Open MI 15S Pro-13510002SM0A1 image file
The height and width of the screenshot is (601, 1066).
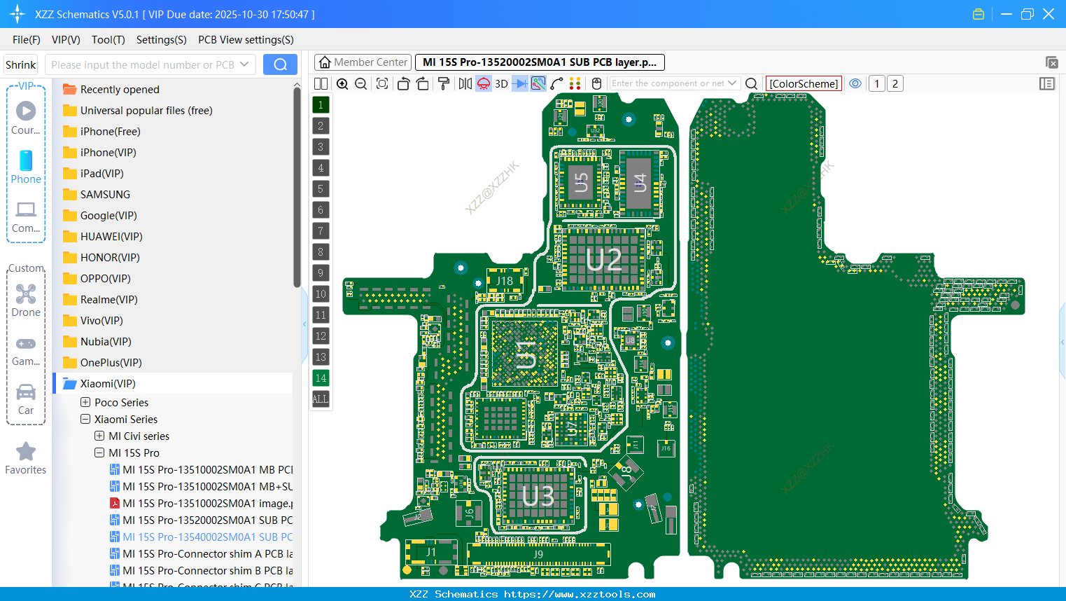pyautogui.click(x=202, y=503)
